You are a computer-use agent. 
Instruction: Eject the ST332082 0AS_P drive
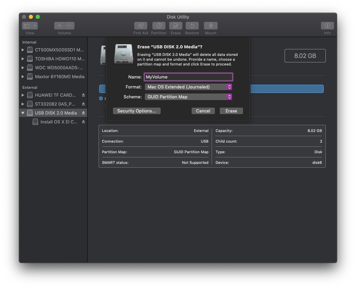point(83,104)
